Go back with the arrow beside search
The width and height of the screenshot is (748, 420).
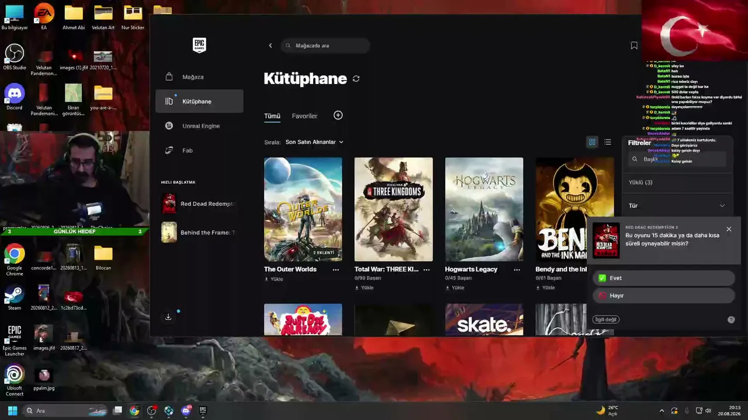(270, 45)
